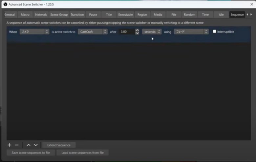Move sequence entry down with arrow
The width and height of the screenshot is (256, 162).
point(36,145)
